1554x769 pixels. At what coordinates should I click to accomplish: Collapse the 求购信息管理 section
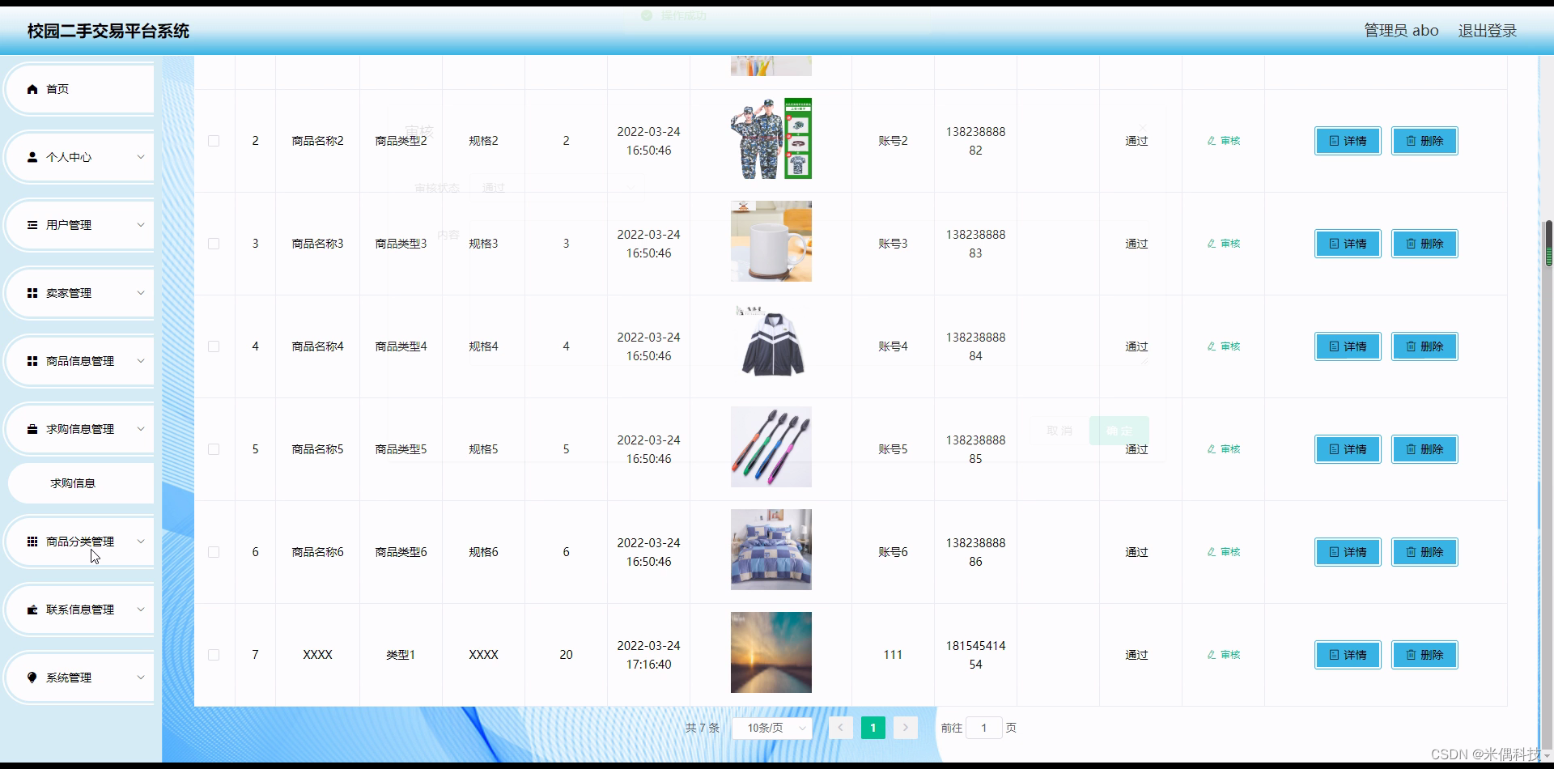click(141, 429)
